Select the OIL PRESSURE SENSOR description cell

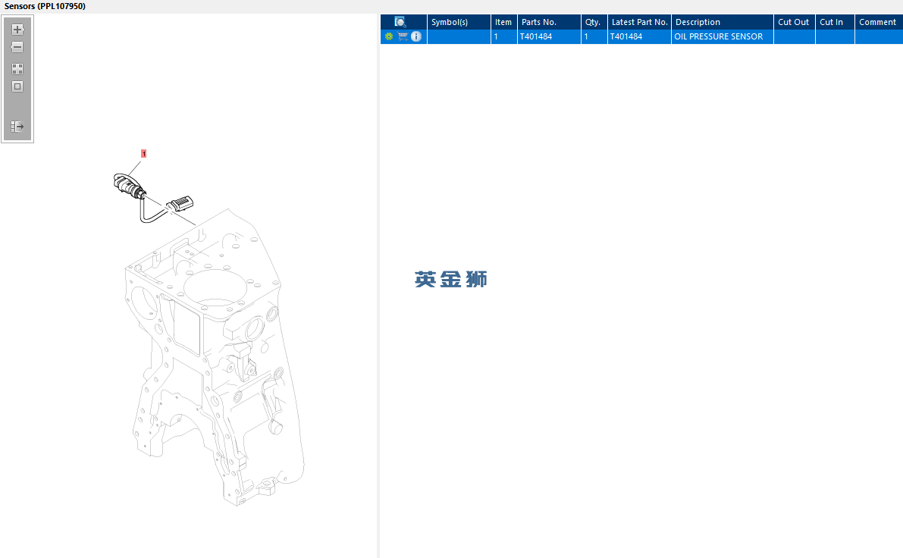722,36
